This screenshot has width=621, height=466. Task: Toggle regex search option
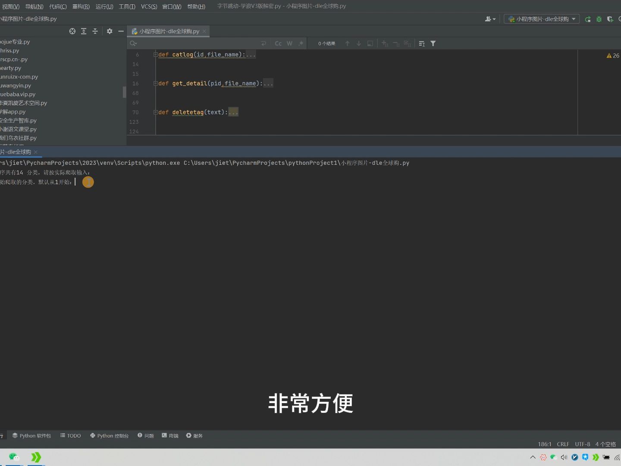(301, 44)
